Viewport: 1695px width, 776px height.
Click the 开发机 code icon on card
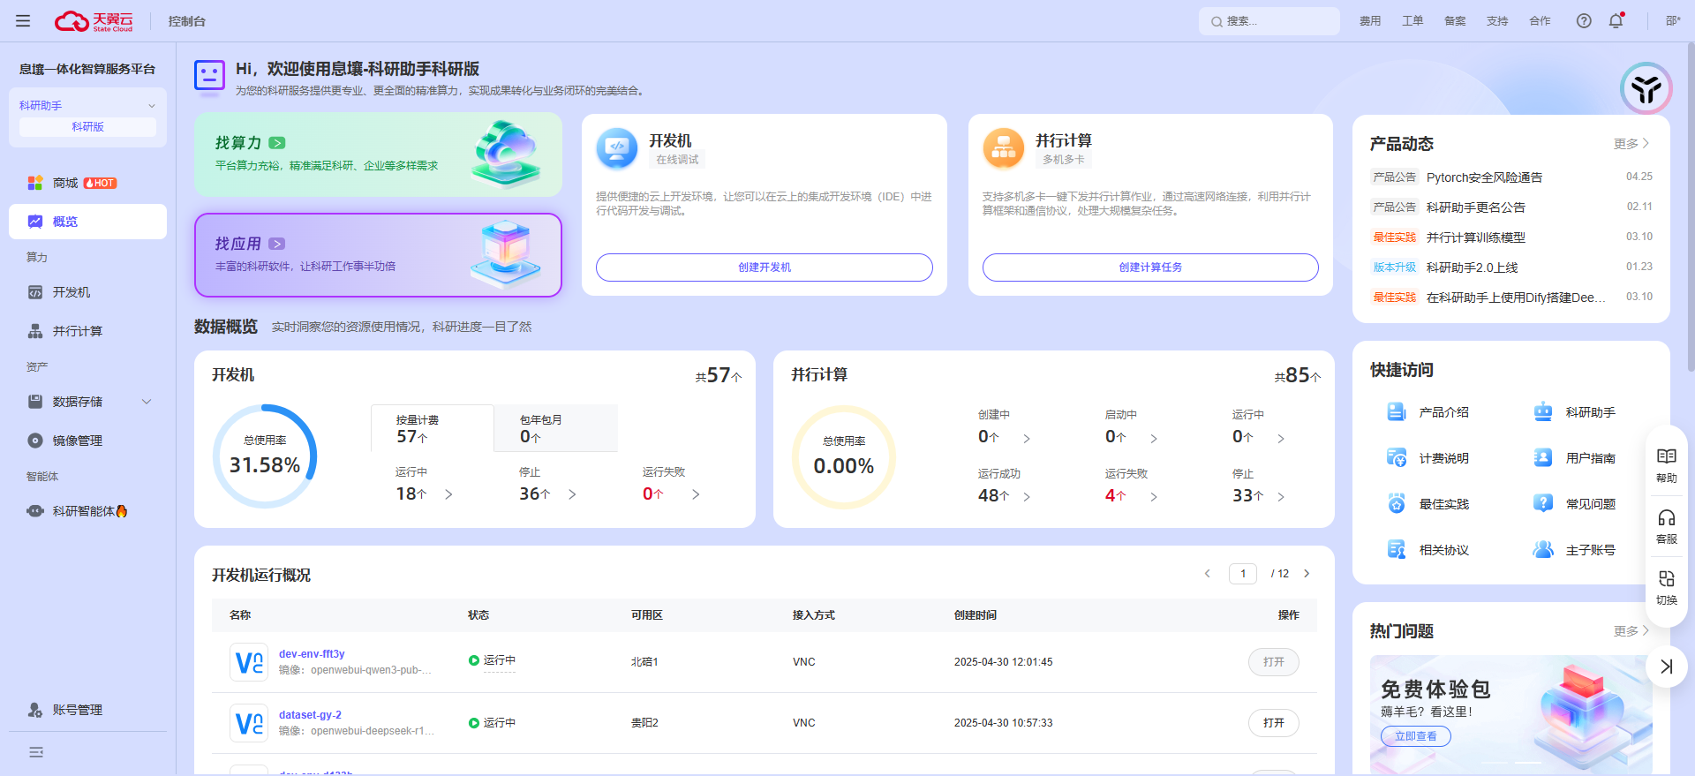click(x=617, y=148)
